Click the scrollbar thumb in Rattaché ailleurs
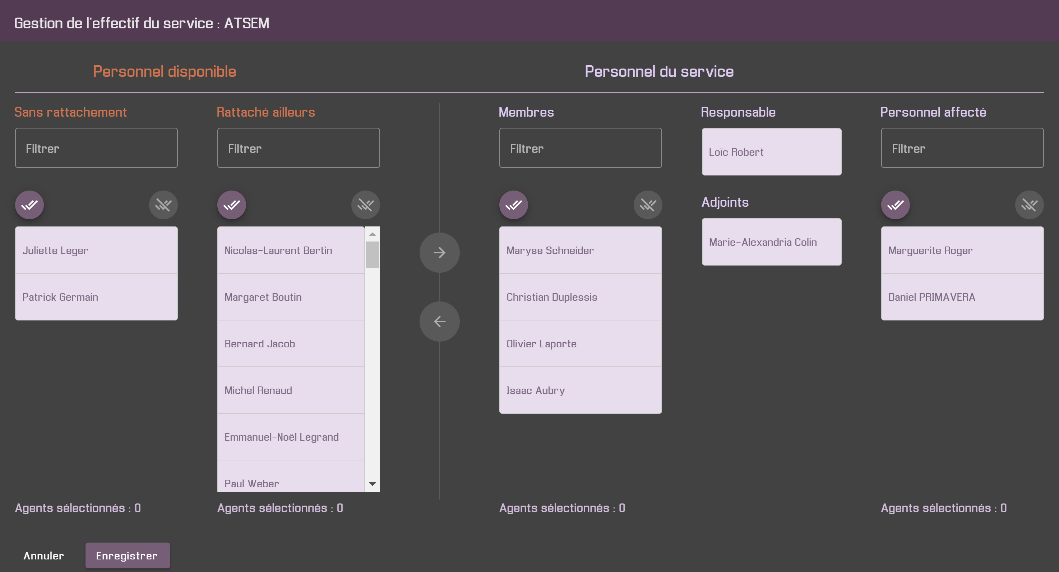 (373, 254)
